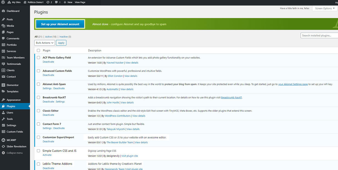Image resolution: width=338 pixels, height=170 pixels.
Task: Open the Dashboard sidebar icon
Action: (x=3, y=11)
